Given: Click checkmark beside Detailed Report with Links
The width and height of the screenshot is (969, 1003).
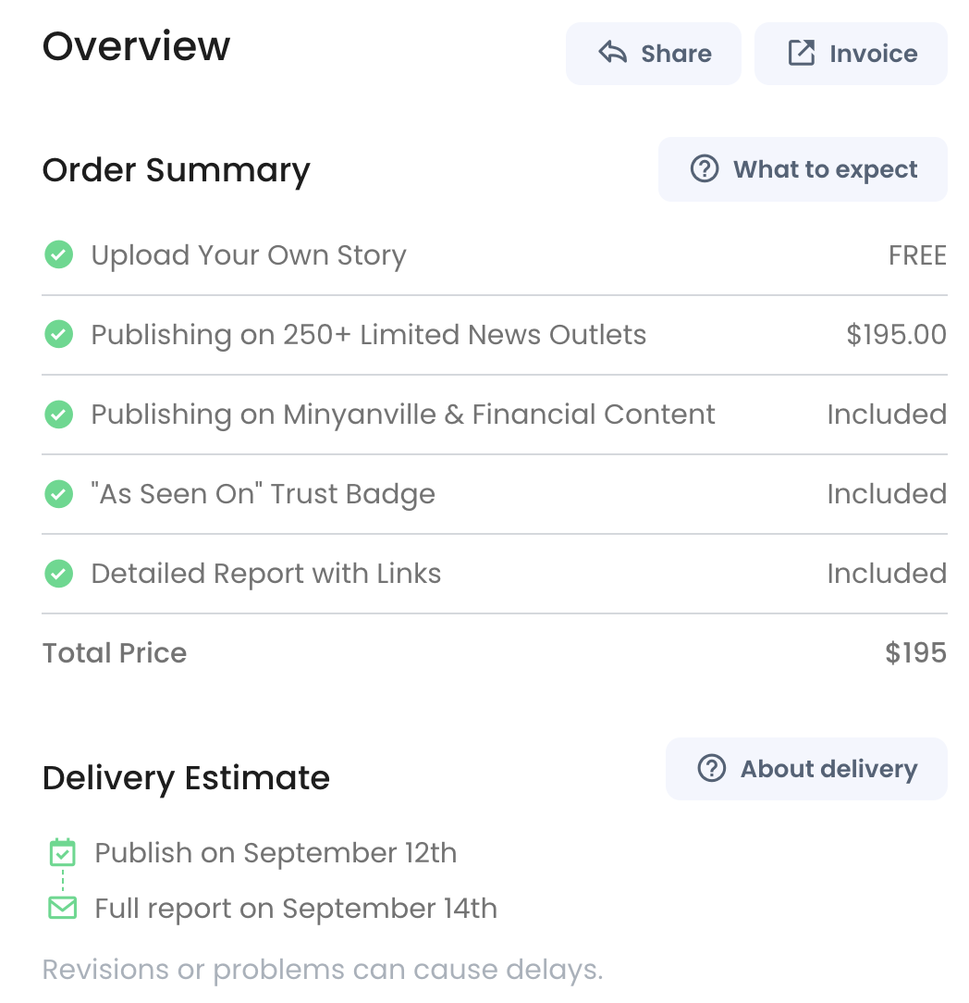Looking at the screenshot, I should (x=59, y=573).
